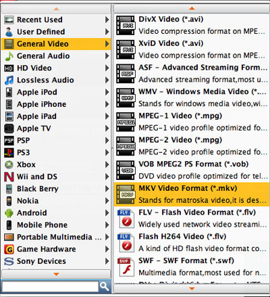Click the Nokia phone icon
The width and height of the screenshot is (270, 297).
9,201
